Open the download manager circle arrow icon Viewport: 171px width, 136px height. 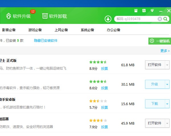108,19
